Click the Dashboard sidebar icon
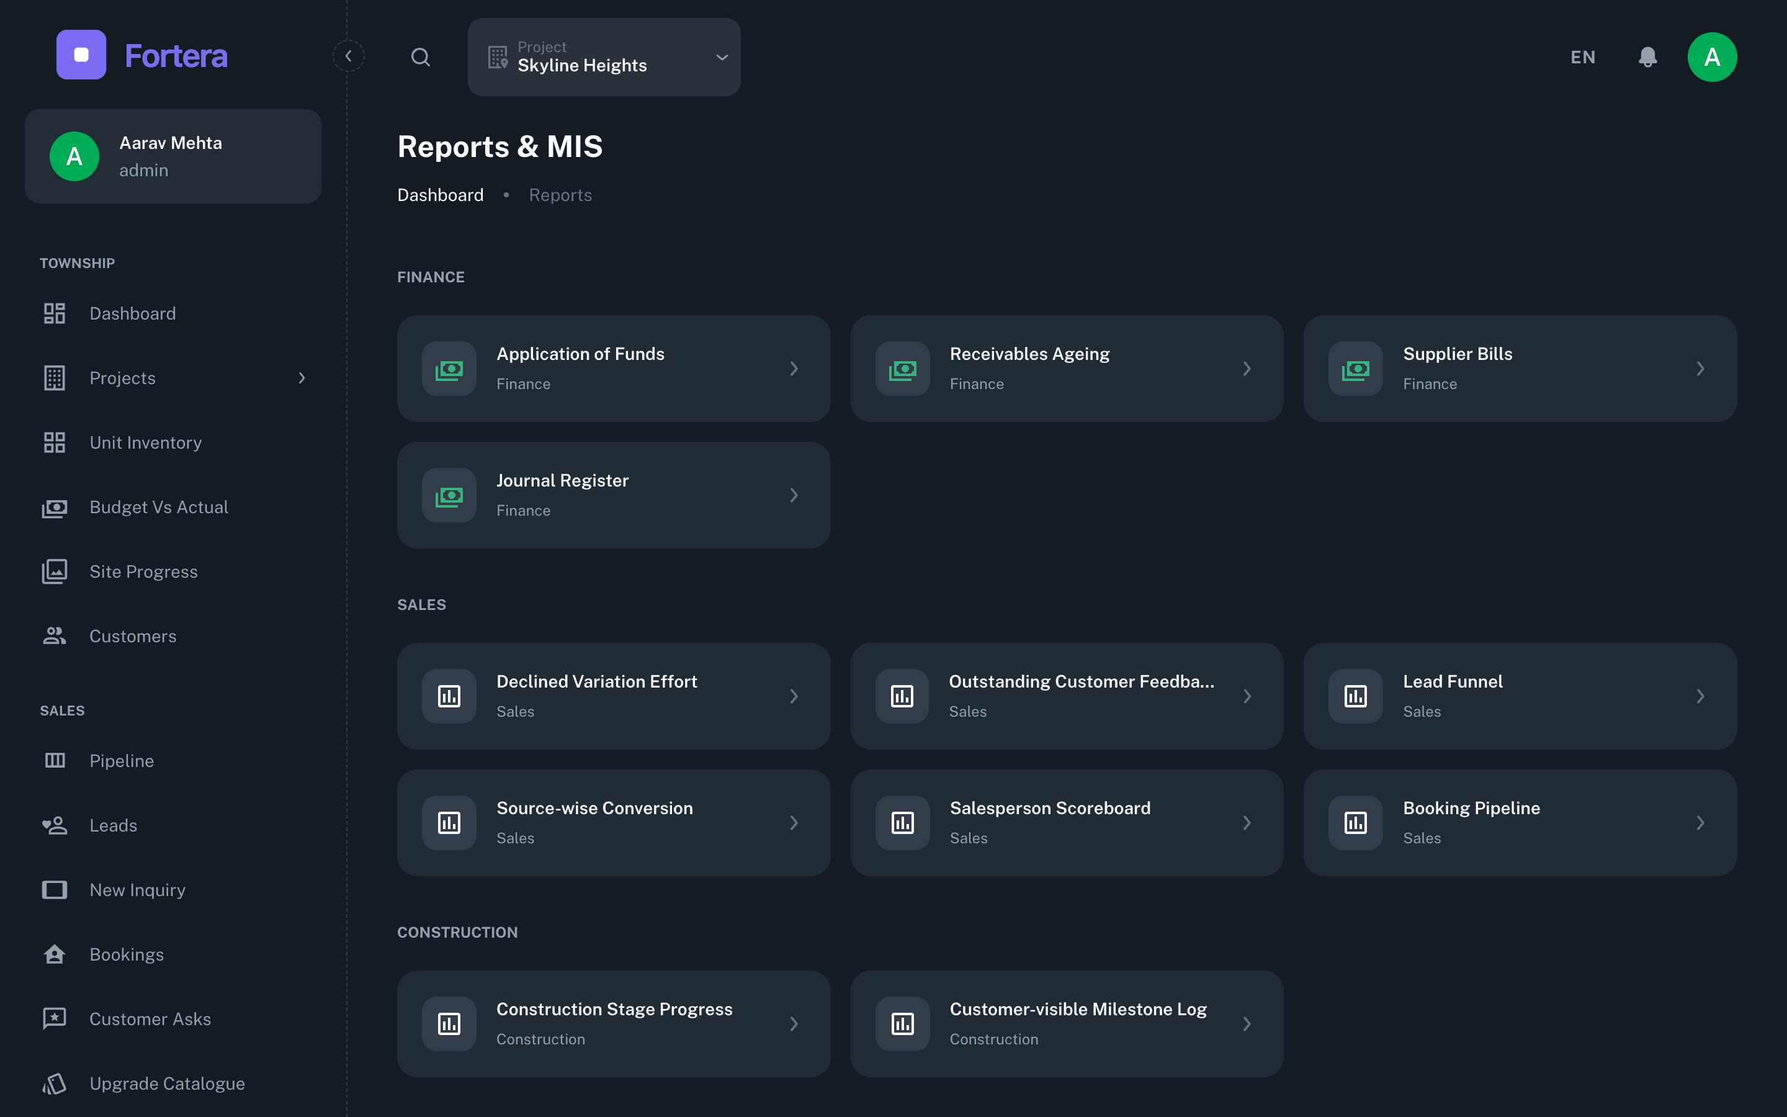Screen dimensions: 1787x1117 tap(55, 313)
